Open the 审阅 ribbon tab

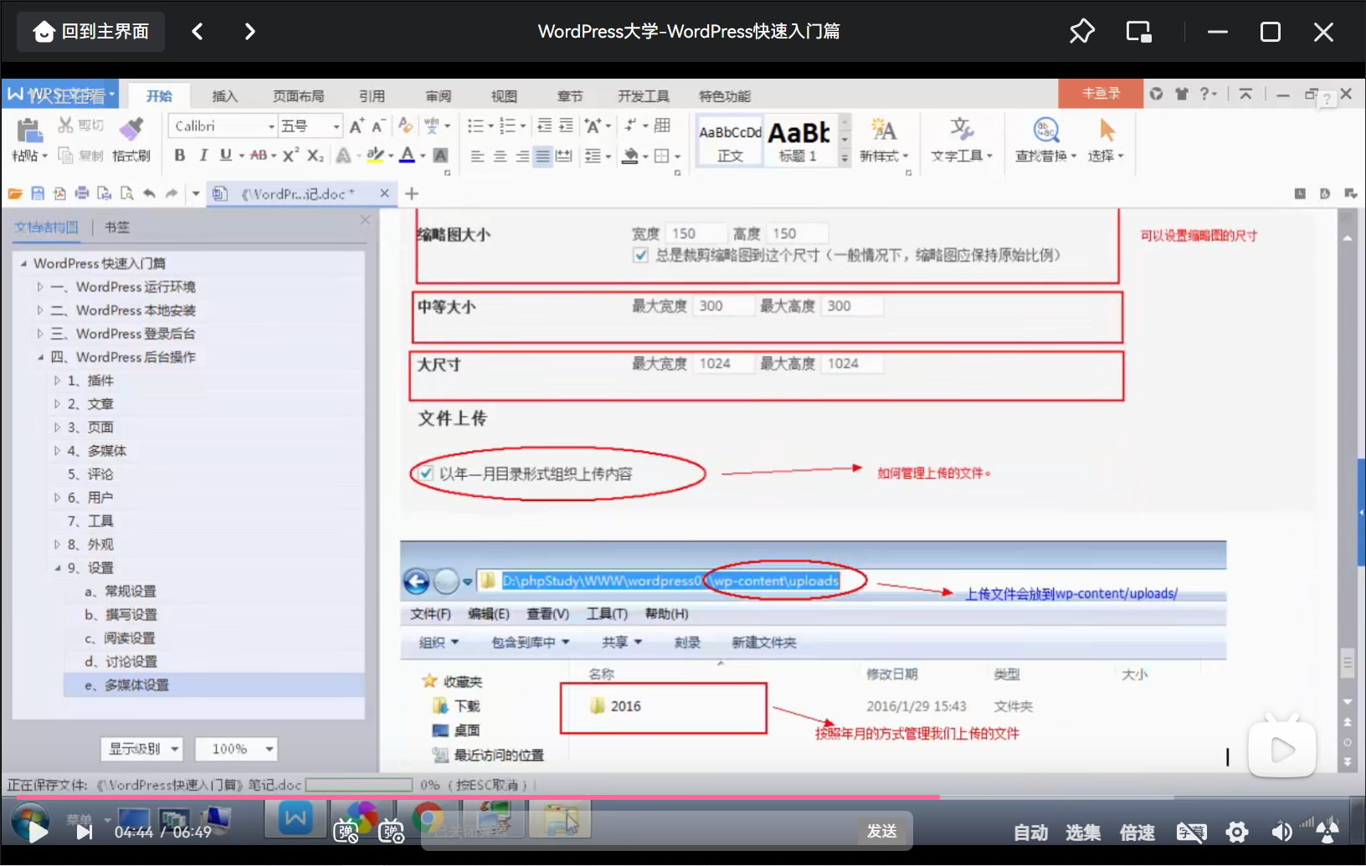click(x=439, y=96)
